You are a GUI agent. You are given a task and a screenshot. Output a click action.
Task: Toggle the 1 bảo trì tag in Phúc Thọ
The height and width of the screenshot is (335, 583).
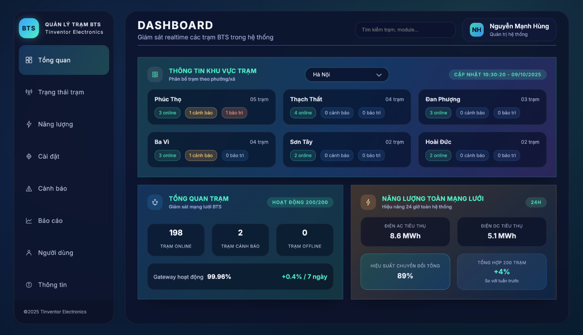(x=234, y=113)
